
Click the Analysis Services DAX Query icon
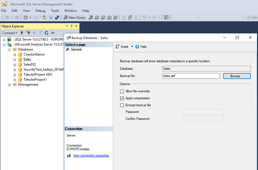pos(116,17)
